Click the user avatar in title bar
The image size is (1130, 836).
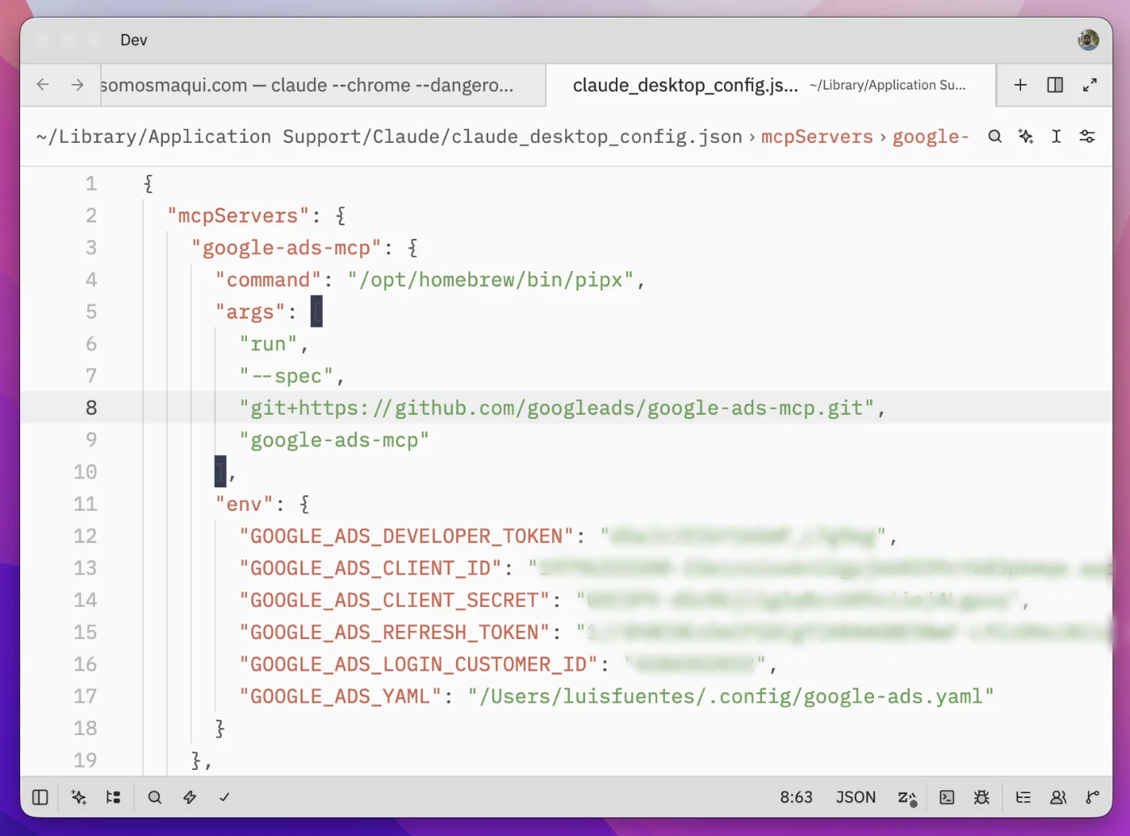tap(1089, 40)
